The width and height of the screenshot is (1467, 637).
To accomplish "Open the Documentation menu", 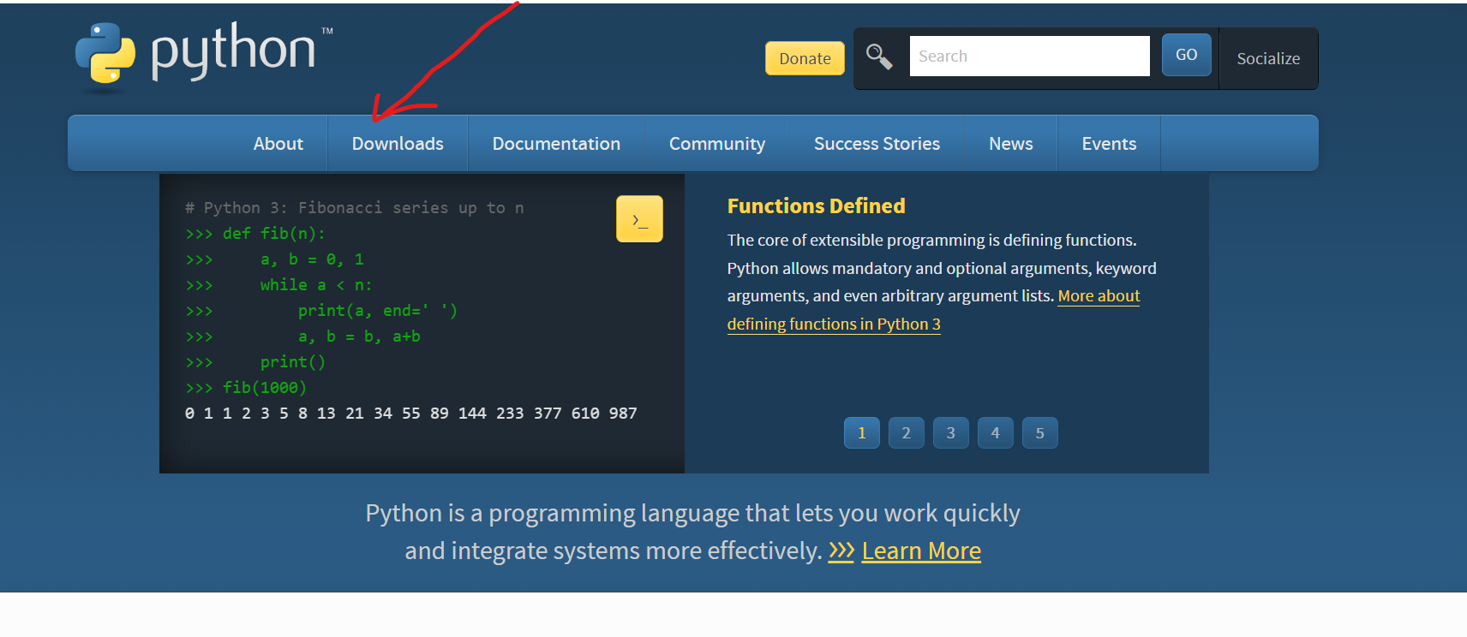I will click(556, 144).
